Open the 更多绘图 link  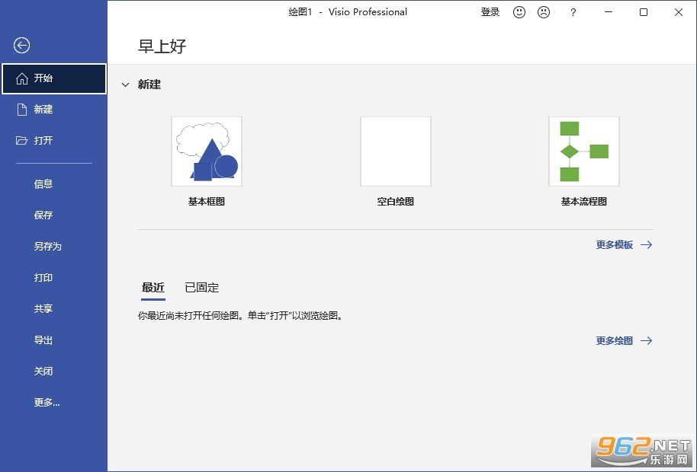click(615, 341)
